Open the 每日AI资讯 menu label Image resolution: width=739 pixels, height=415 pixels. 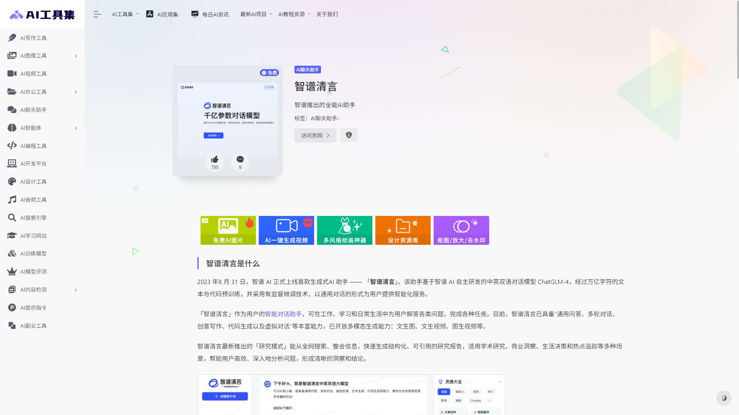pyautogui.click(x=215, y=15)
